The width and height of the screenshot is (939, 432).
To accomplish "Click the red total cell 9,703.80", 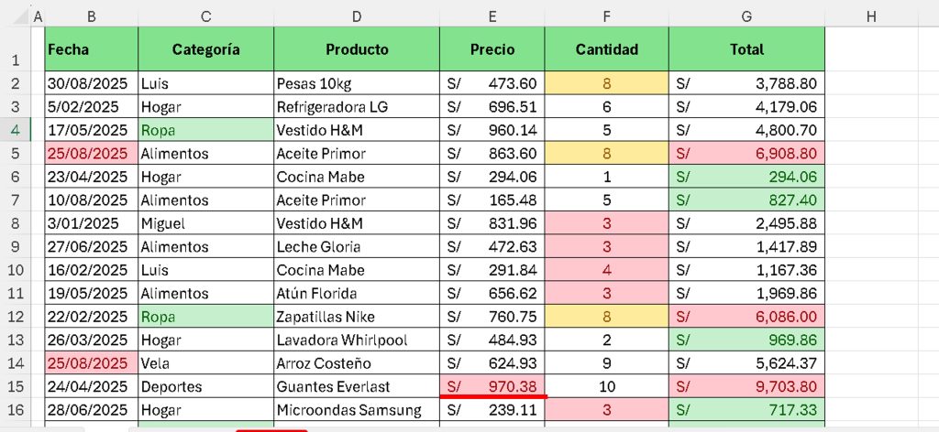I will pyautogui.click(x=746, y=386).
